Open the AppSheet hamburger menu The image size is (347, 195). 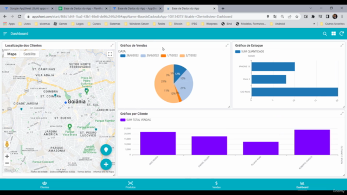[5, 34]
